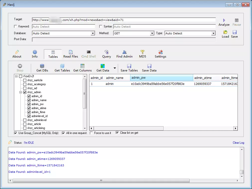Click the data grid horizontal scrollbar thumb
This screenshot has height=189, width=252.
coord(129,128)
